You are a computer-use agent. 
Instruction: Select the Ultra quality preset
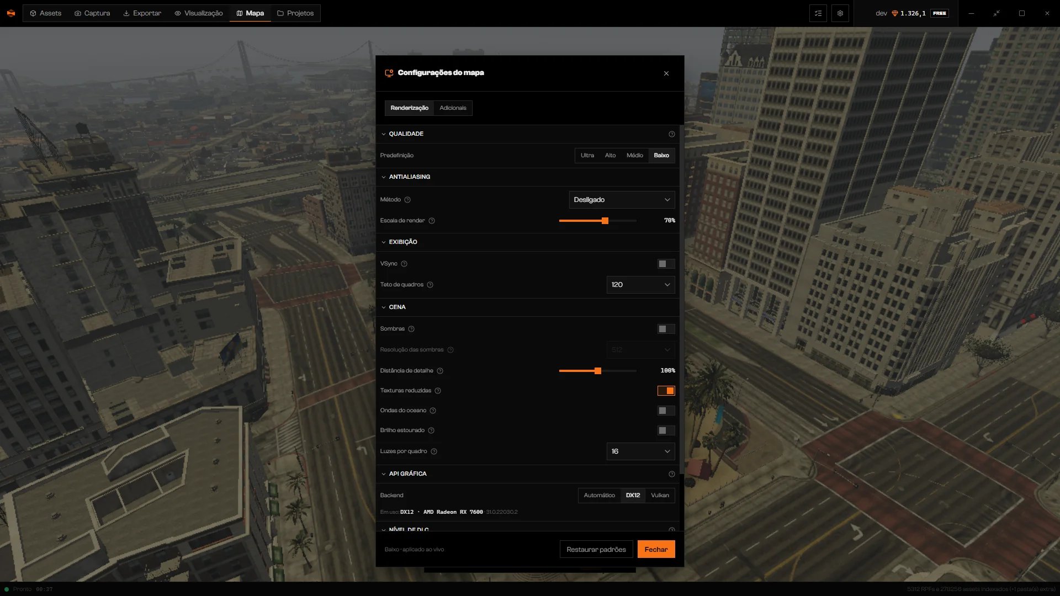tap(587, 156)
